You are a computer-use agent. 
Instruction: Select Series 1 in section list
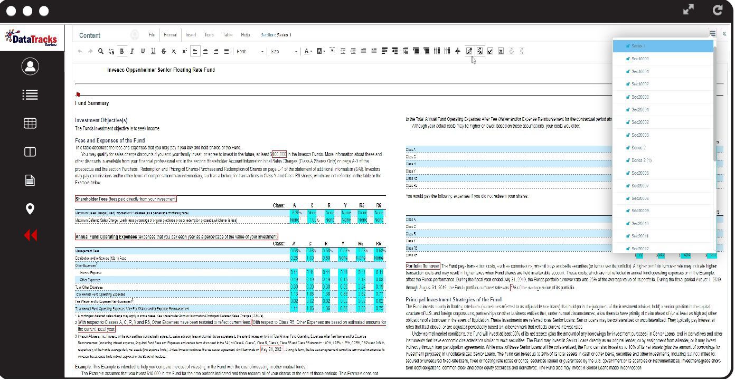pyautogui.click(x=663, y=46)
